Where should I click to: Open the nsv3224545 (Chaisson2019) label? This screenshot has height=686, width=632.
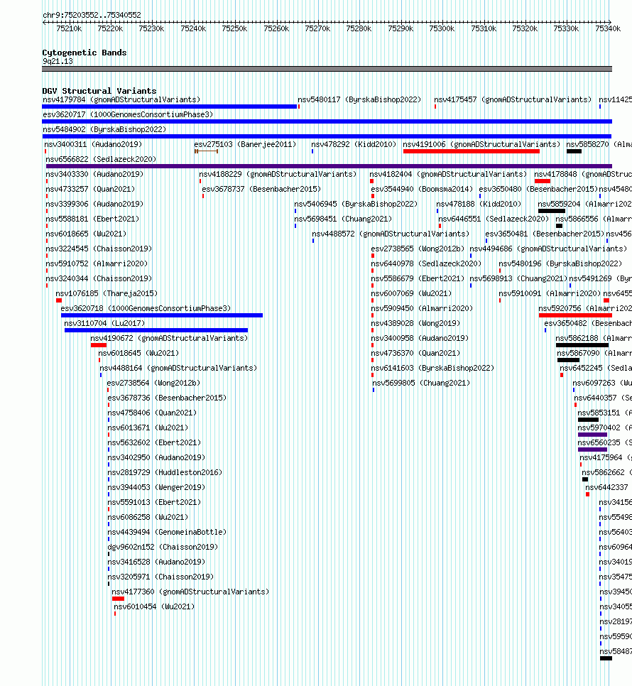coord(99,249)
